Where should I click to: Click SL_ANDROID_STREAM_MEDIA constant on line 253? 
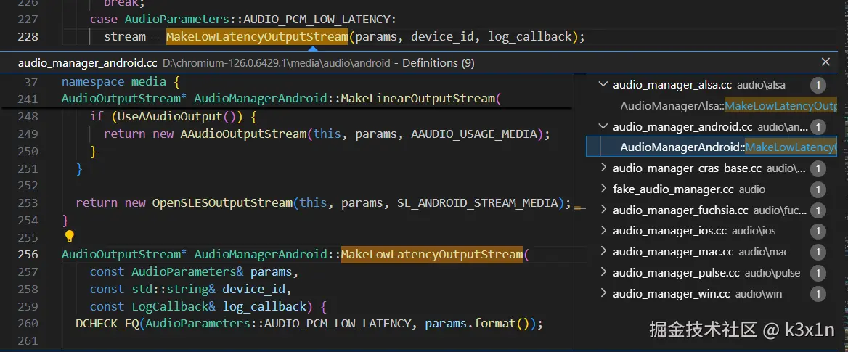point(478,202)
